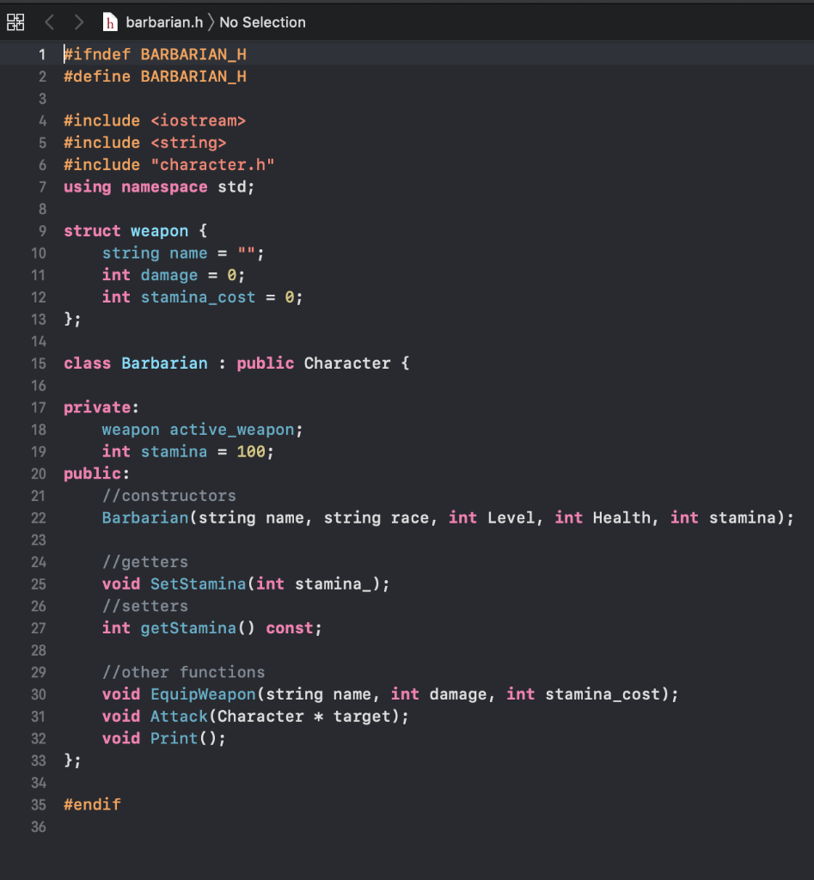This screenshot has width=814, height=880.
Task: Select the Barbarian class name
Action: (x=164, y=363)
